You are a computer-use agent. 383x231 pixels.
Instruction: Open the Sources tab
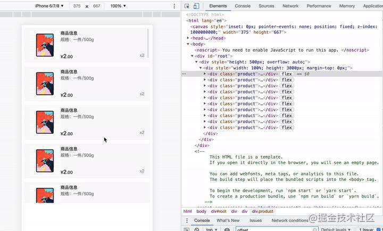[x=267, y=6]
